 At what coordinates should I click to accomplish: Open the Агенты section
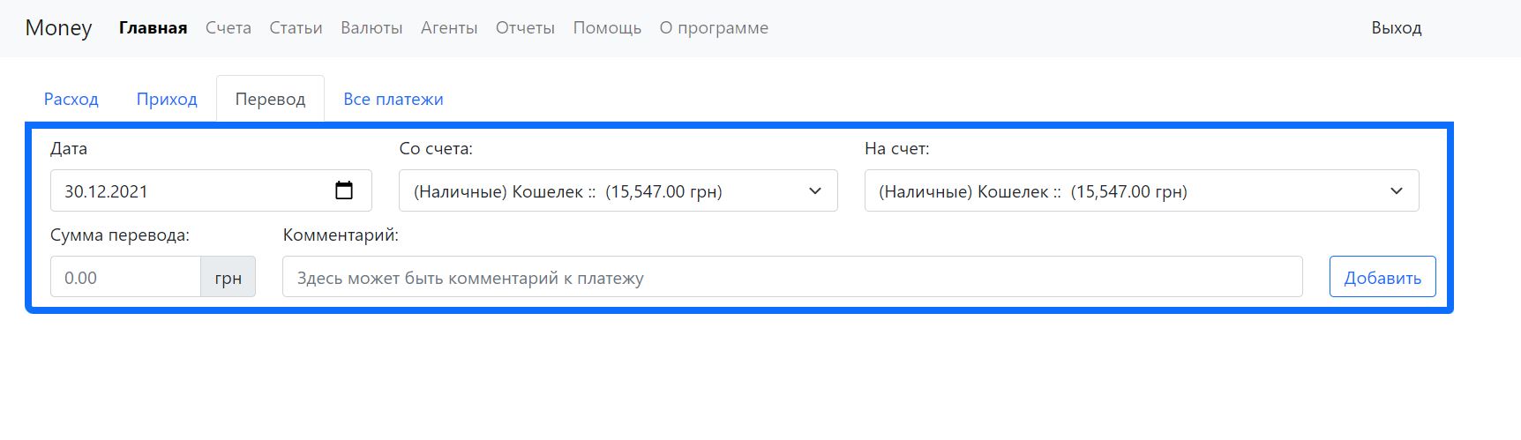(449, 28)
